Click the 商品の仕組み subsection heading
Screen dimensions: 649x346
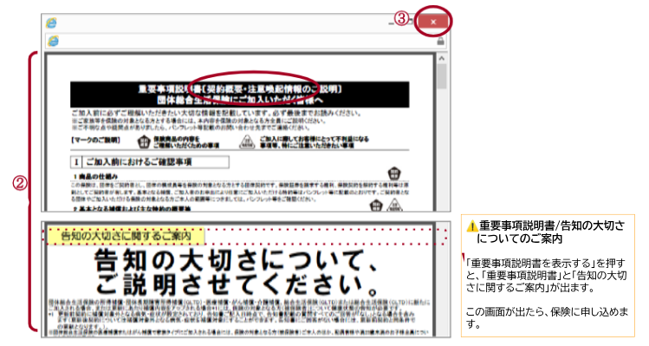coord(95,177)
